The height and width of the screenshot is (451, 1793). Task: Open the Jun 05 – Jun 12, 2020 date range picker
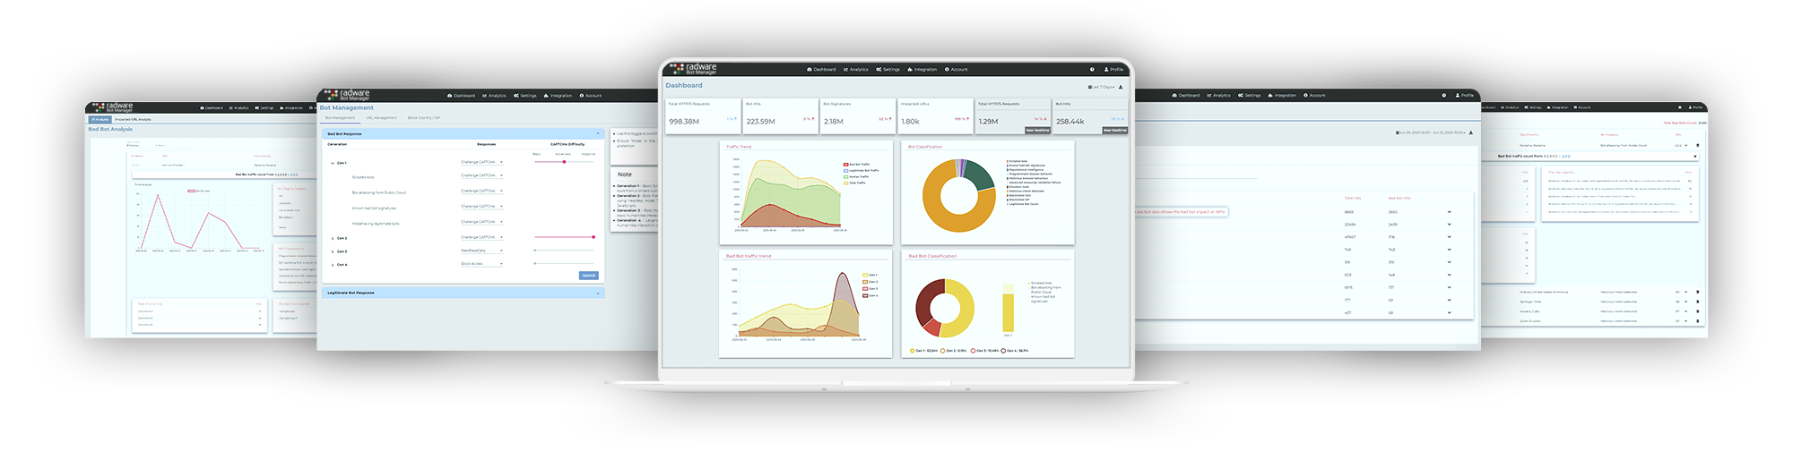click(x=1432, y=132)
